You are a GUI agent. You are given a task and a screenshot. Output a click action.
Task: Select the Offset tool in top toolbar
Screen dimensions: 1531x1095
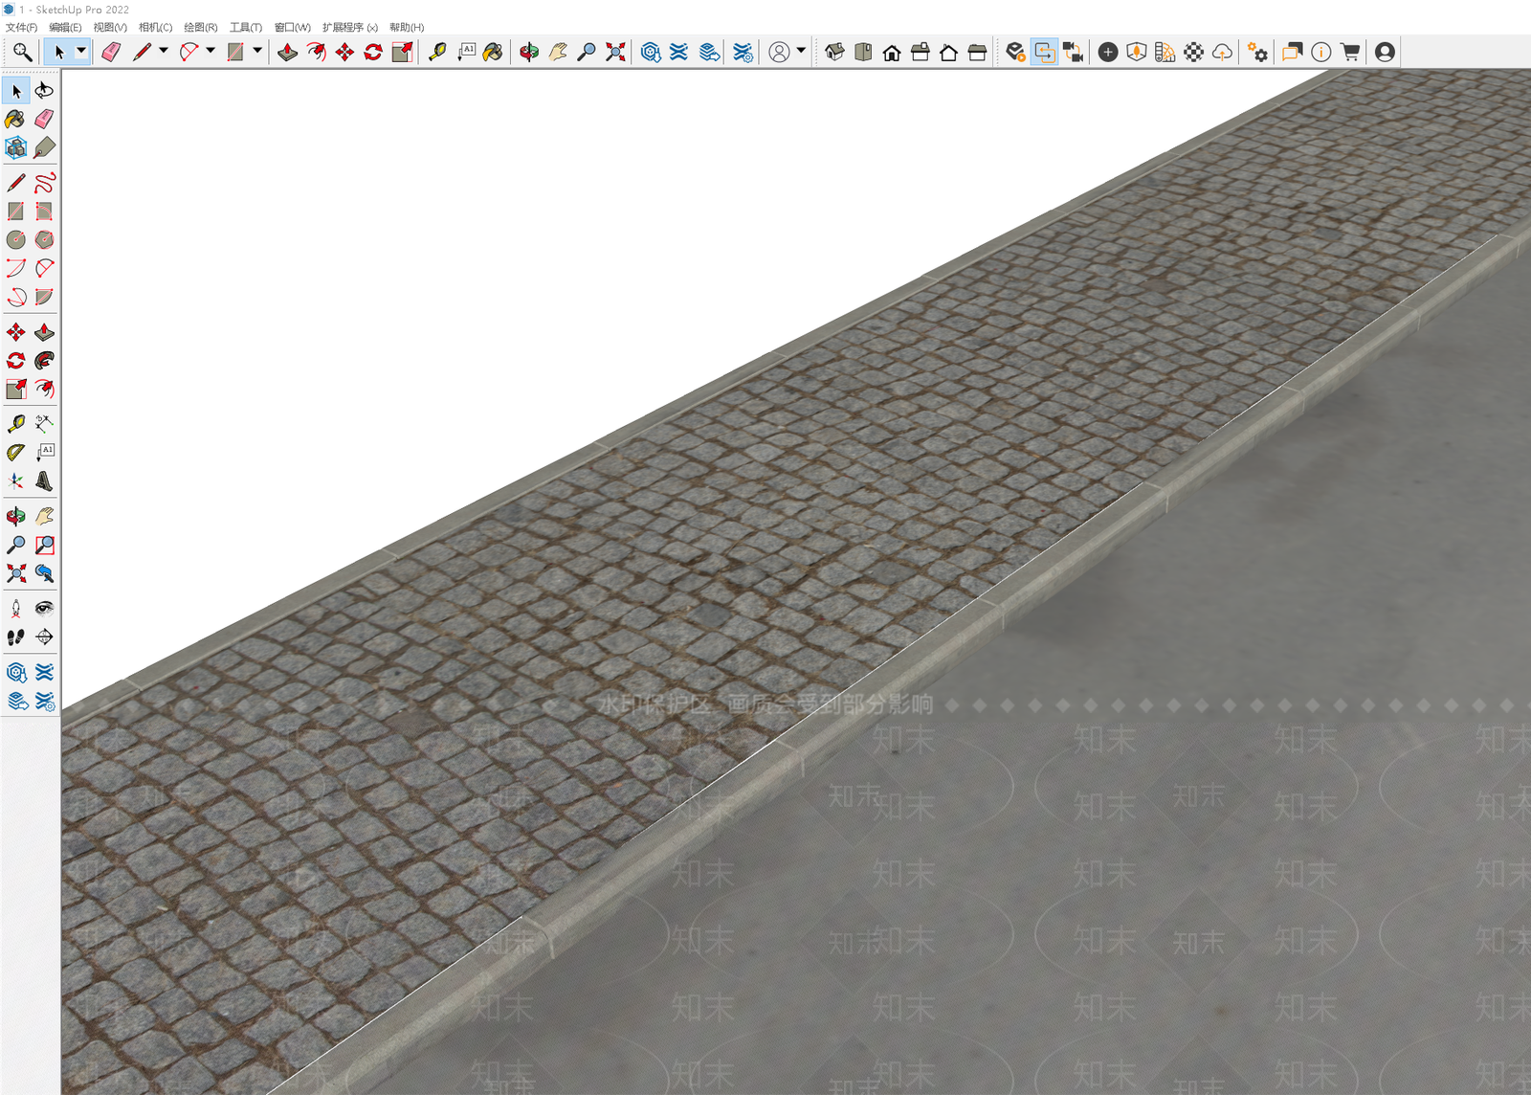click(317, 52)
